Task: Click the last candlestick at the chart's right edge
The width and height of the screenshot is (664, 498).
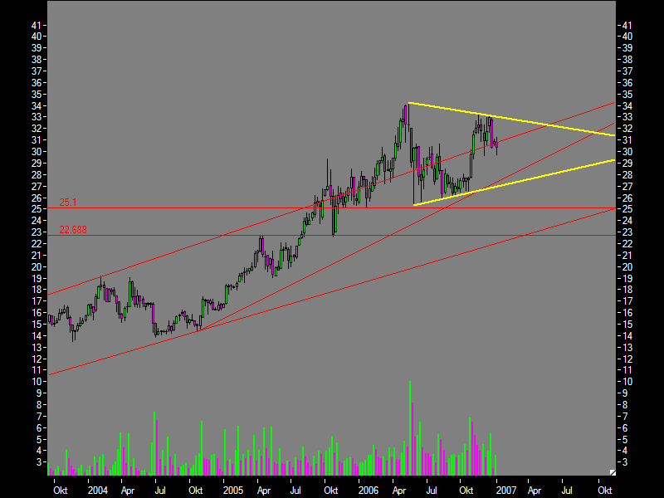Action: point(496,145)
